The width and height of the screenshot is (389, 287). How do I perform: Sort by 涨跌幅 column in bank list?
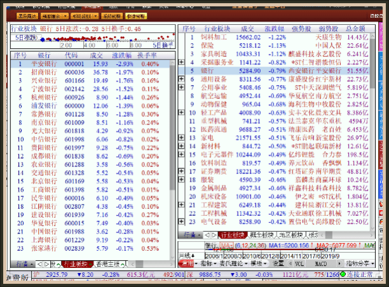pyautogui.click(x=122, y=55)
